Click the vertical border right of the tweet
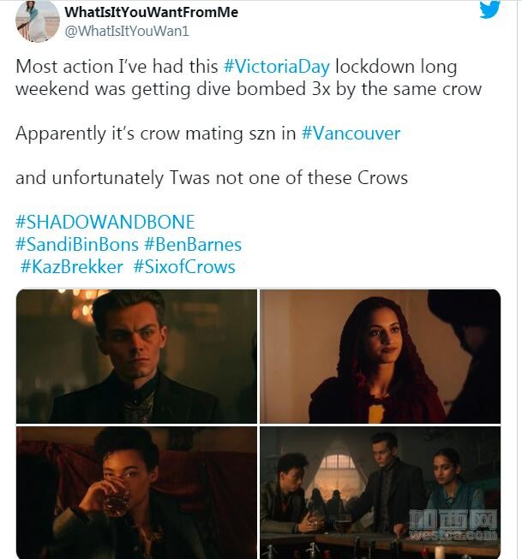The height and width of the screenshot is (559, 522). pos(517,279)
